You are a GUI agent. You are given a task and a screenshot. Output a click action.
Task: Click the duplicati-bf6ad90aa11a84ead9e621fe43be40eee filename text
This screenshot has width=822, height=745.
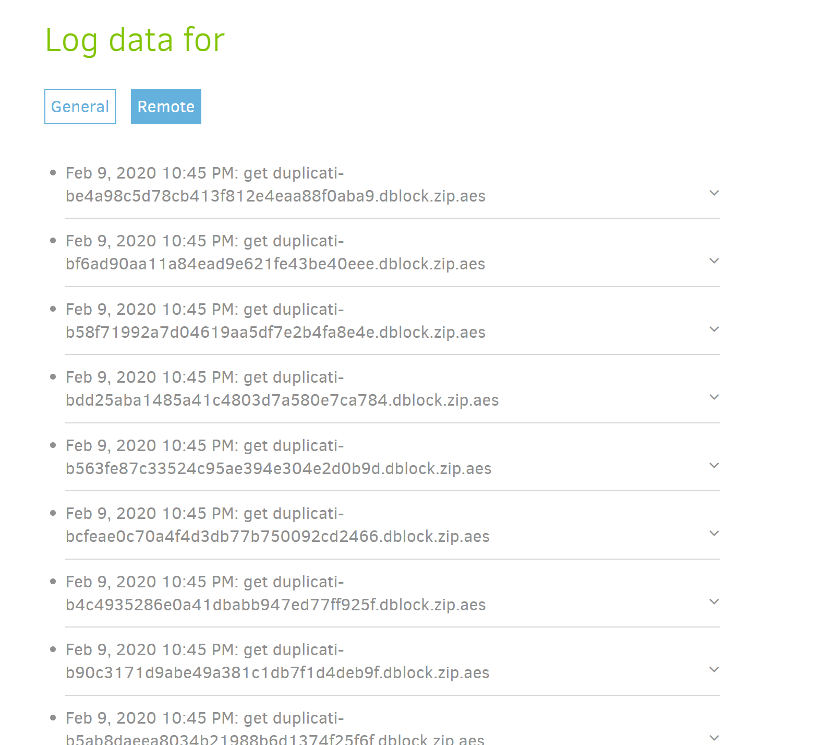click(275, 264)
